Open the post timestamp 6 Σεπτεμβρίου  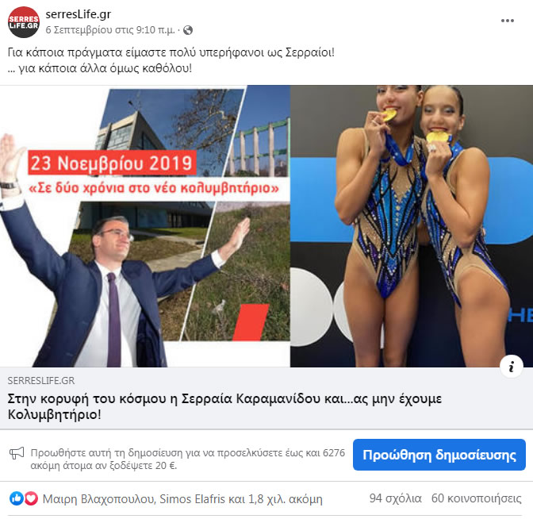click(x=110, y=30)
